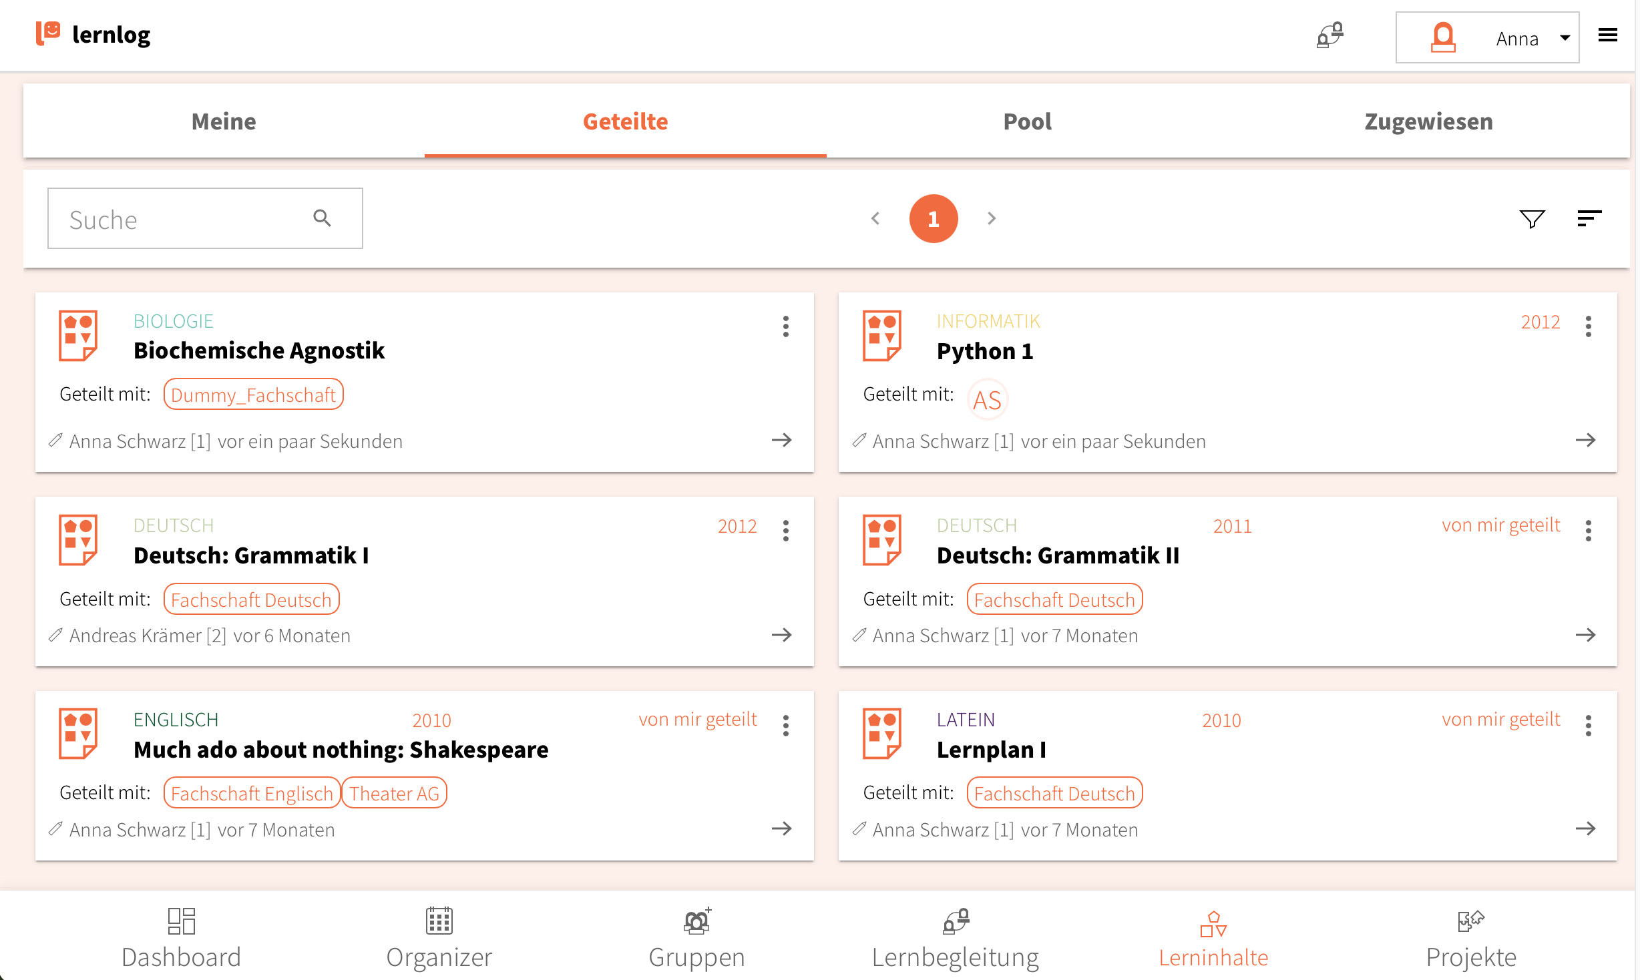
Task: Go to next page chevron
Action: click(992, 218)
